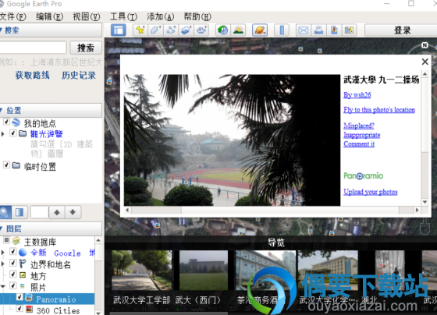Screen dimensions: 437x315
Task: Open the 历史记录 history link
Action: 79,75
